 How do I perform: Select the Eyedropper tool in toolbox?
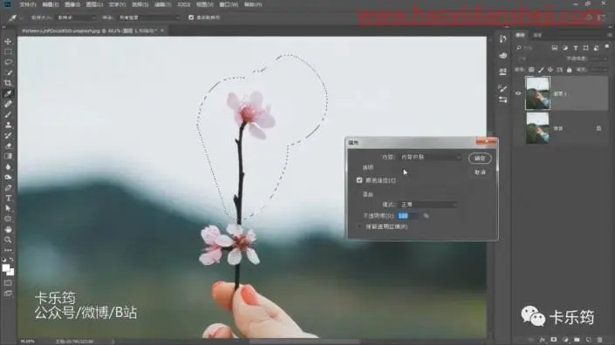(x=8, y=93)
